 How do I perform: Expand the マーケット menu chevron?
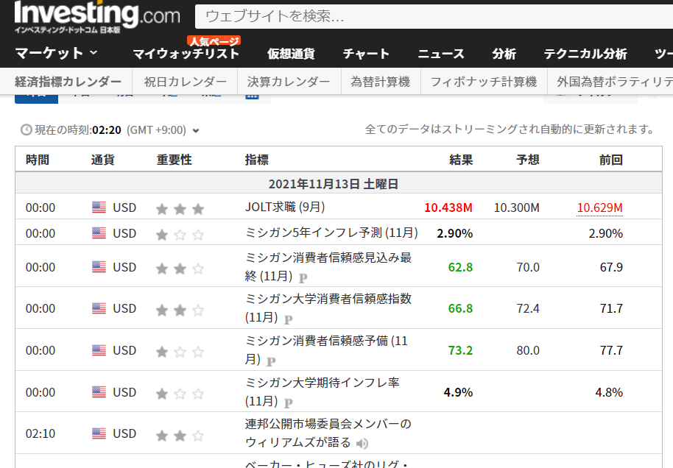click(94, 53)
